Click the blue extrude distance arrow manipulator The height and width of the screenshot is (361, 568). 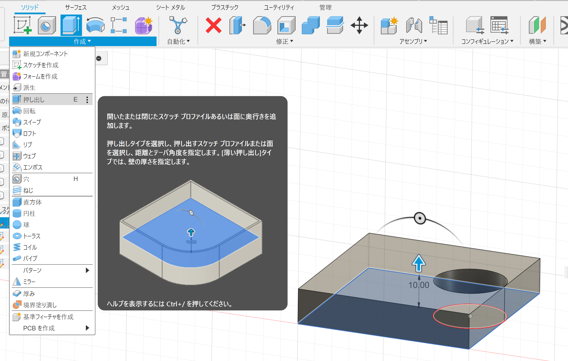(x=419, y=263)
